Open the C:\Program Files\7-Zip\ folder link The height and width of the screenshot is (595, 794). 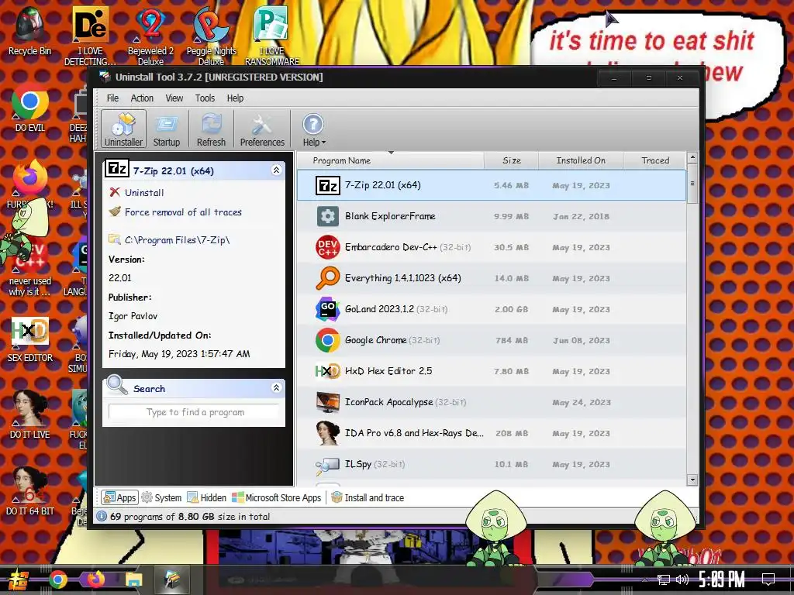177,240
